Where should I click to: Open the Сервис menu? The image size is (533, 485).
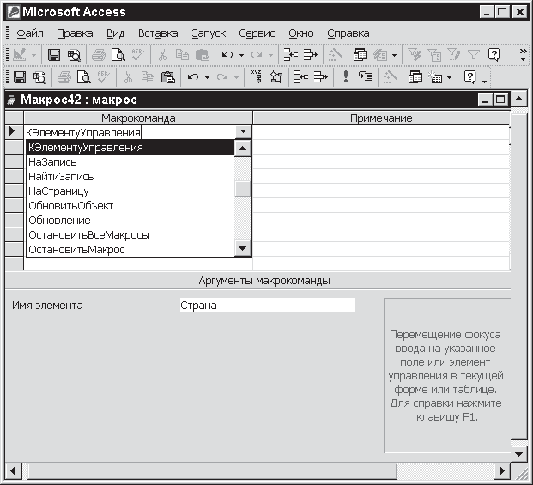click(x=257, y=33)
